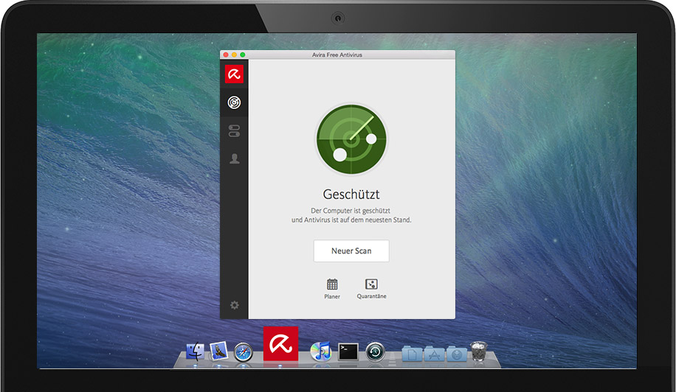Open the toggle switches modules sidebar icon
Screen dimensions: 676x392
[234, 131]
